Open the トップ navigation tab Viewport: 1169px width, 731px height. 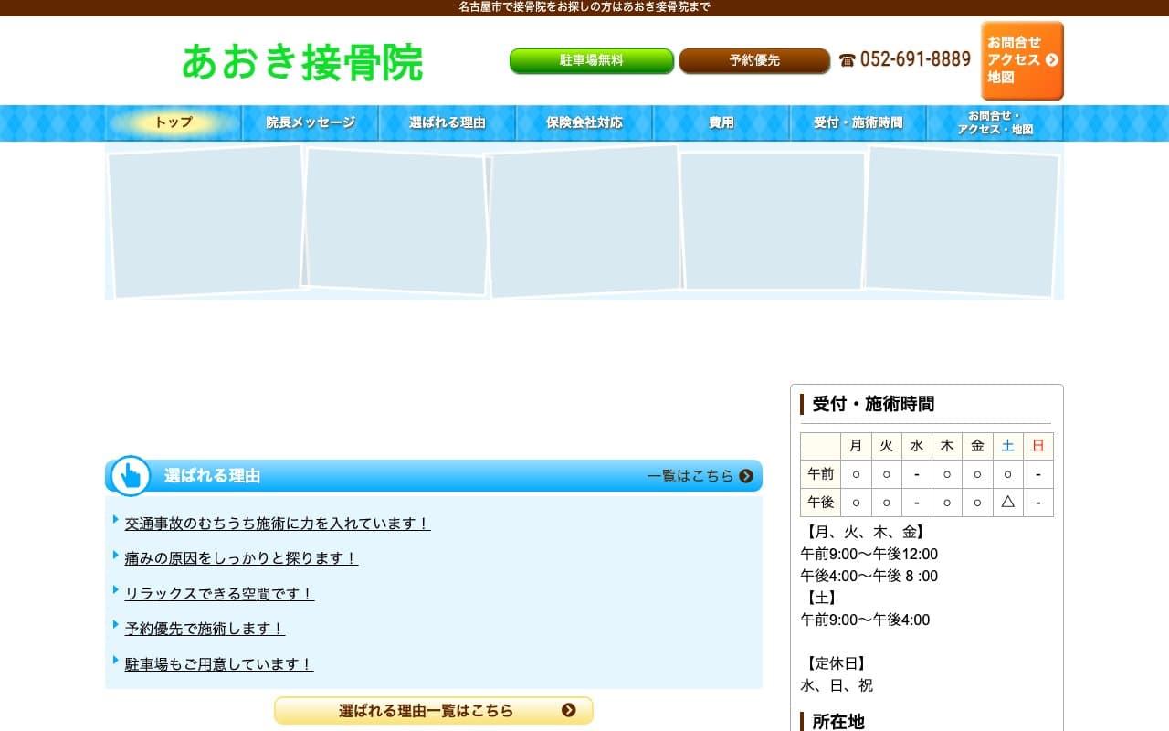point(174,122)
